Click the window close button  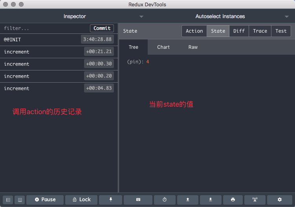coord(5,4)
